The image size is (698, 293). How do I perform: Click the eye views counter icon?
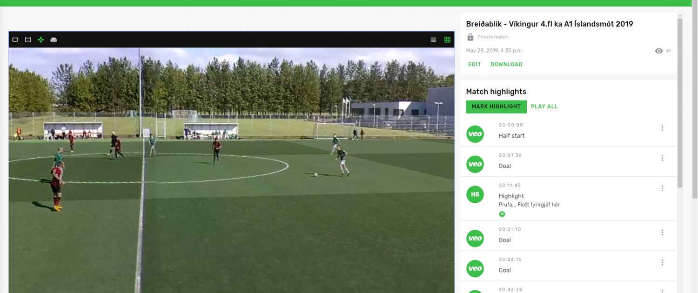click(659, 51)
